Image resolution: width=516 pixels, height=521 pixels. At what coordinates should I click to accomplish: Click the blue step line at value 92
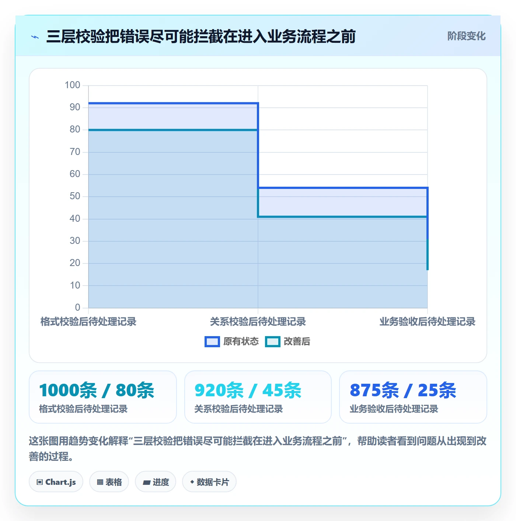pos(173,103)
